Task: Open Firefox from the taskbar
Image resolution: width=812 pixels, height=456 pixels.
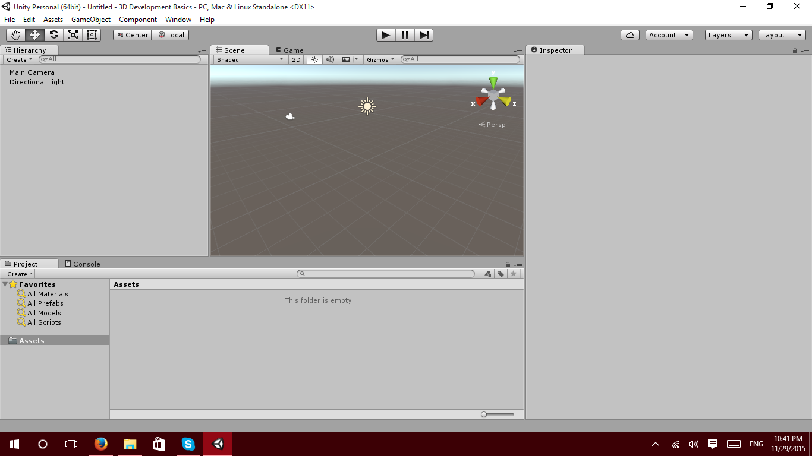Action: tap(101, 444)
